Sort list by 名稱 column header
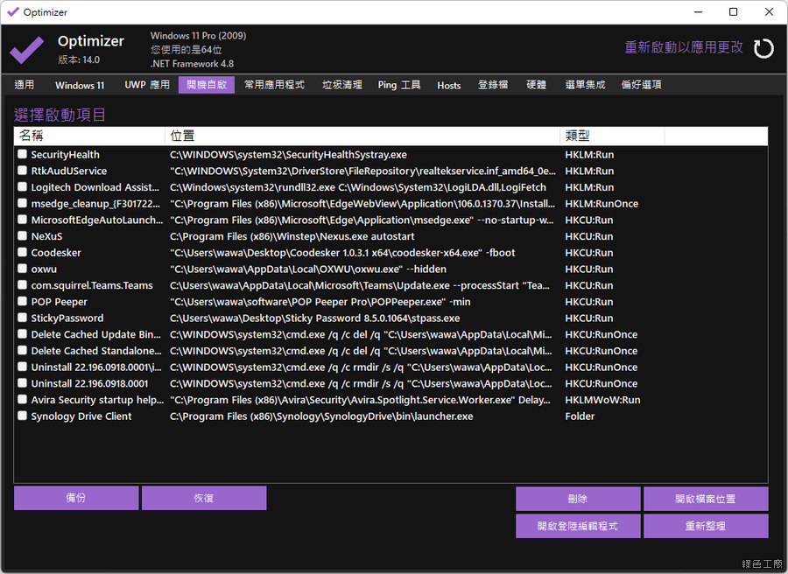 click(x=88, y=136)
